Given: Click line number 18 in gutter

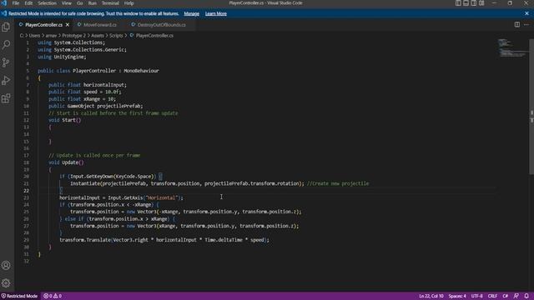Looking at the screenshot, I should point(26,162).
